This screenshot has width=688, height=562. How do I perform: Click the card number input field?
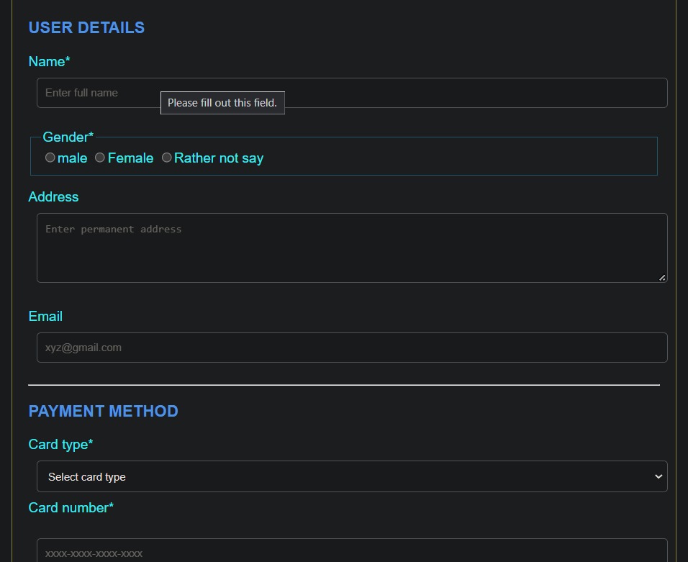[x=352, y=550]
